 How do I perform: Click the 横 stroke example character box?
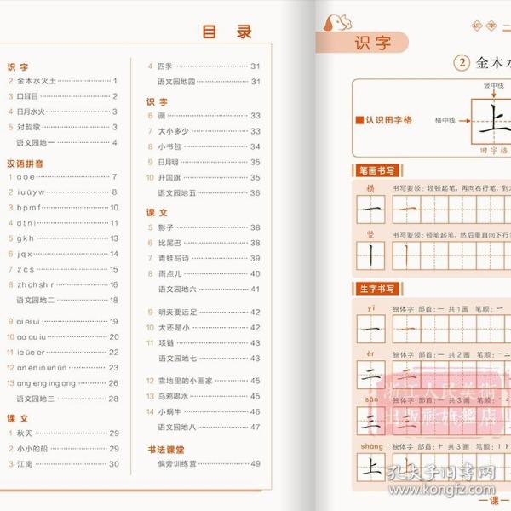pos(371,209)
